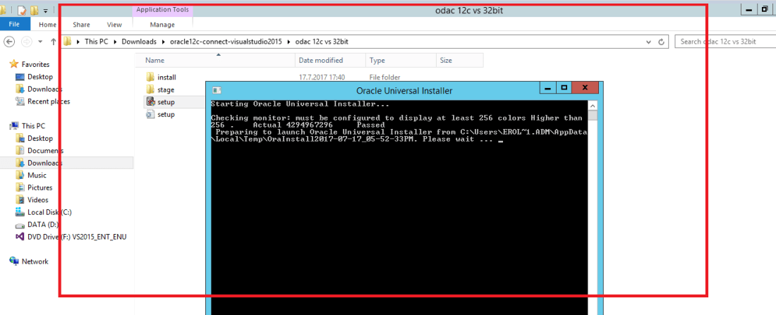Click the install folder name
The height and width of the screenshot is (315, 776).
click(166, 77)
